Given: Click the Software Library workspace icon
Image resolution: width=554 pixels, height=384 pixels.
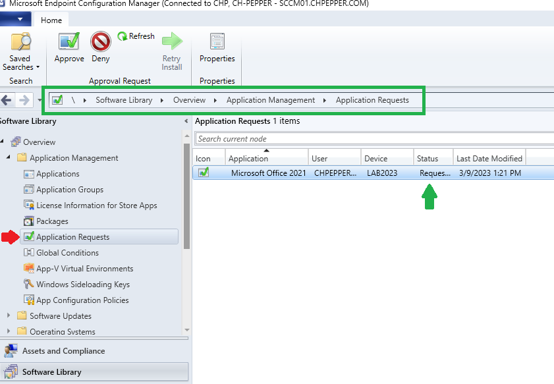Looking at the screenshot, I should point(11,372).
